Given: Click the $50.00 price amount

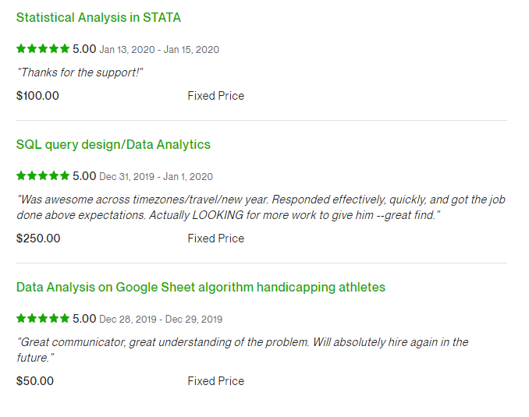Looking at the screenshot, I should point(35,381).
